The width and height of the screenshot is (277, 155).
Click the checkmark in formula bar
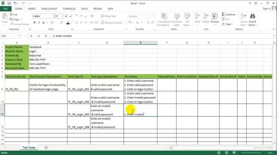pos(39,36)
